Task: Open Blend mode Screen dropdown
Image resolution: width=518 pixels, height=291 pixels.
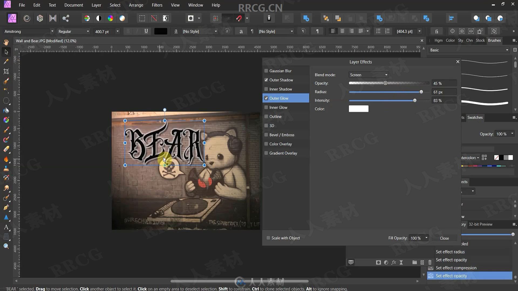Action: tap(369, 75)
